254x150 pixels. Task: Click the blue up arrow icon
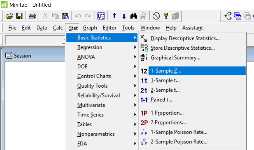click(114, 16)
